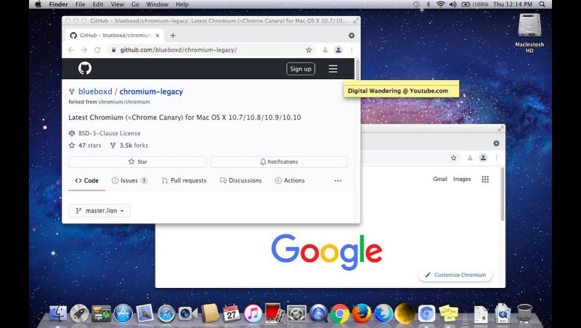The image size is (581, 328).
Task: Open the blueboxd user link
Action: point(95,92)
